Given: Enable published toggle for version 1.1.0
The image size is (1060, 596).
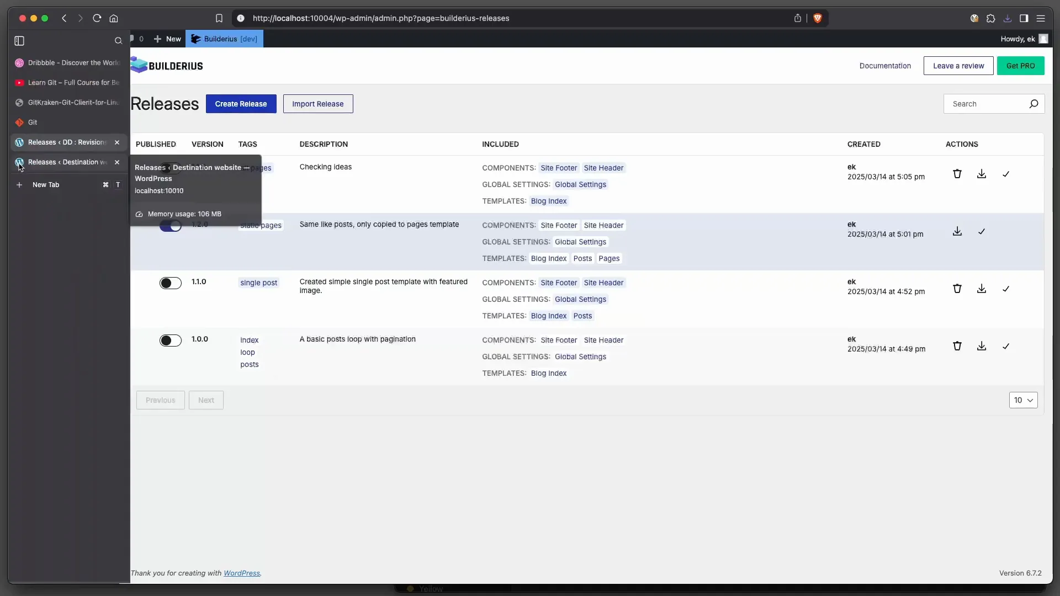Looking at the screenshot, I should (x=171, y=283).
